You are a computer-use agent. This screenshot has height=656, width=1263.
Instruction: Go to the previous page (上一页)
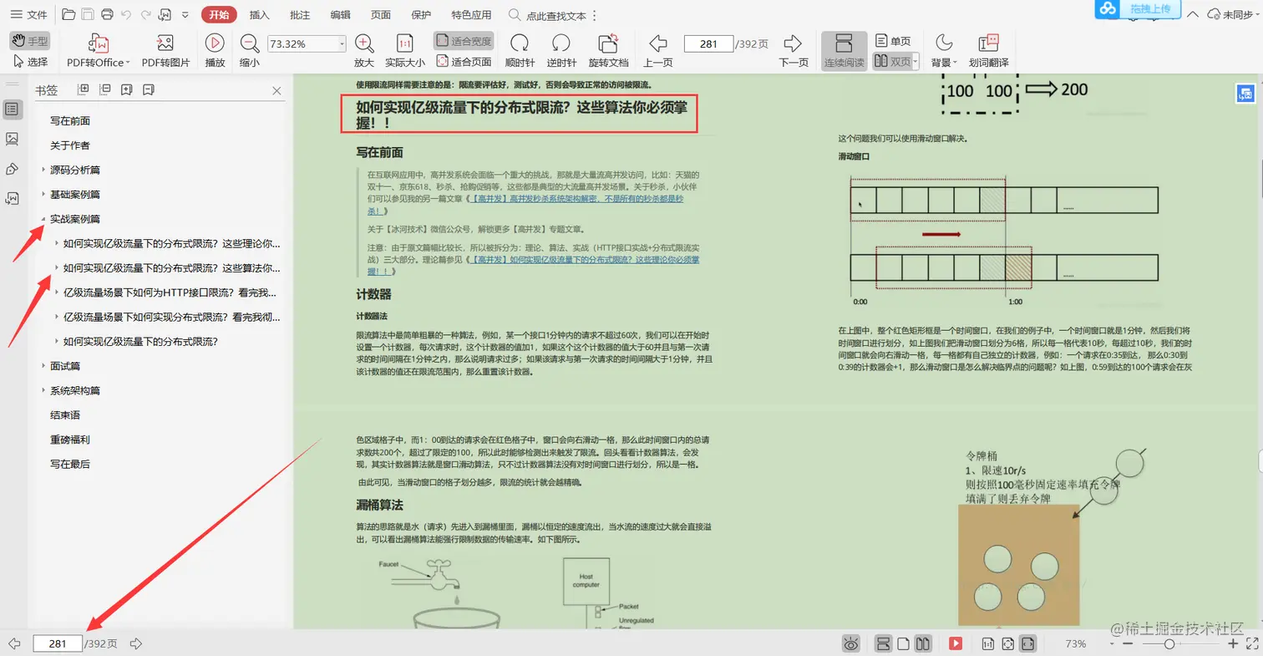pos(657,51)
